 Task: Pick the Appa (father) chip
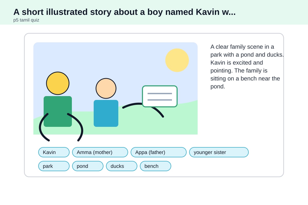[x=159, y=152]
